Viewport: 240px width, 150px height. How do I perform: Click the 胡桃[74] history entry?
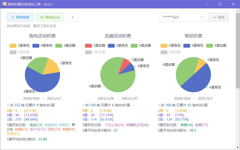[54, 129]
